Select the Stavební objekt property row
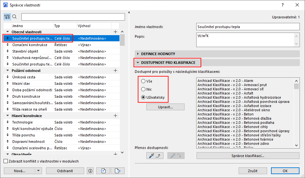This screenshot has height=178, width=305. pyautogui.click(x=62, y=51)
